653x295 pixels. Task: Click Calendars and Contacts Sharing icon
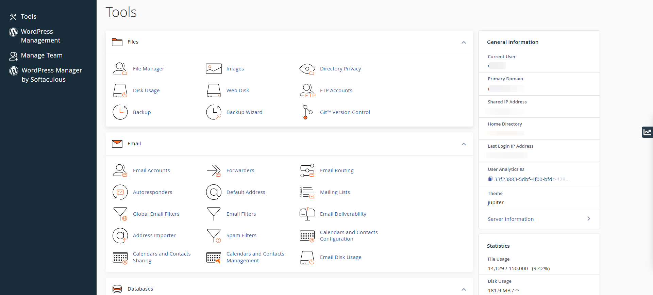pyautogui.click(x=120, y=258)
